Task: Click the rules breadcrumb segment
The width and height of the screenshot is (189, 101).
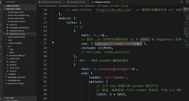Action: tap(116, 6)
